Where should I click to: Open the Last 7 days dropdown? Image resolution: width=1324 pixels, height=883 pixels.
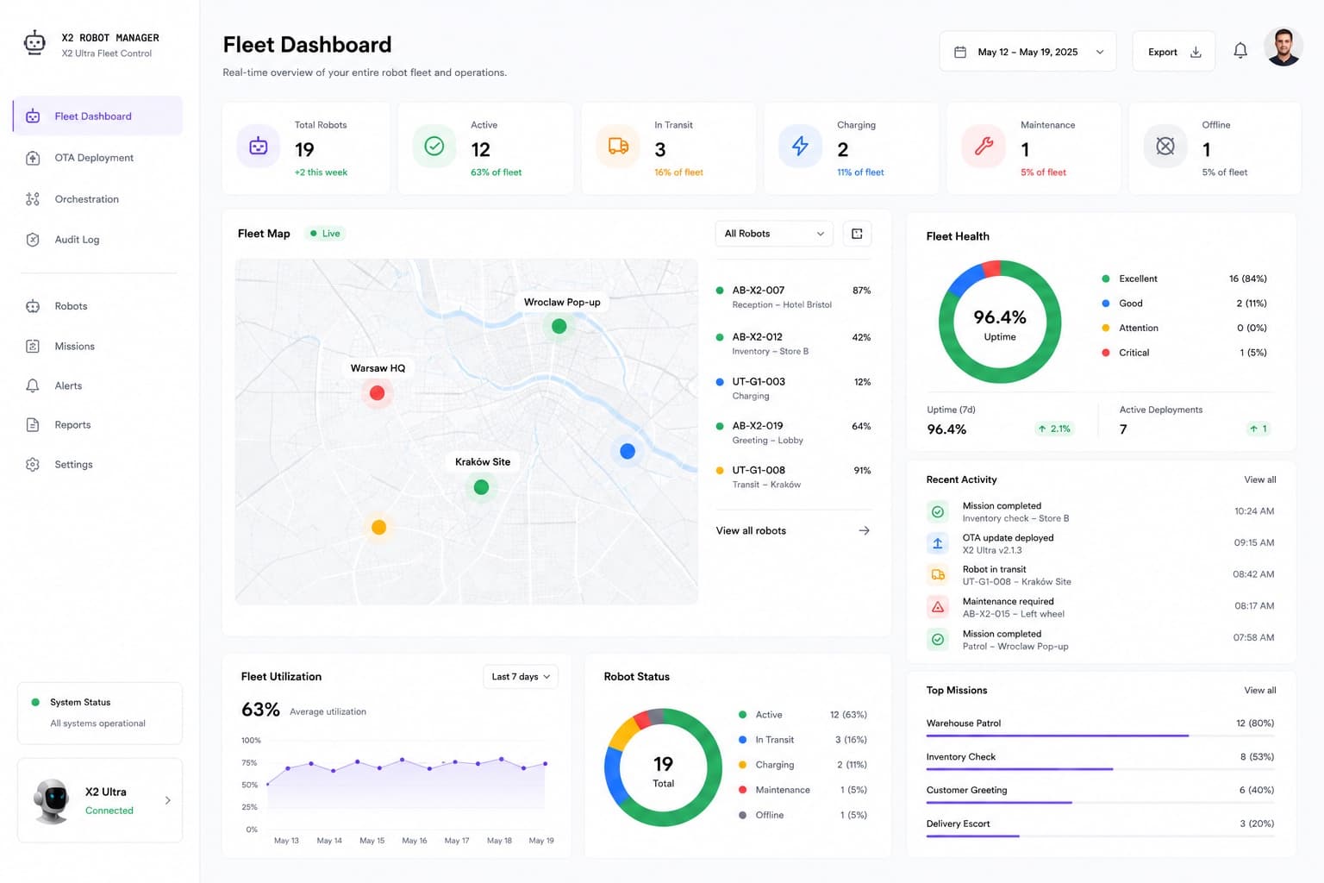point(521,677)
